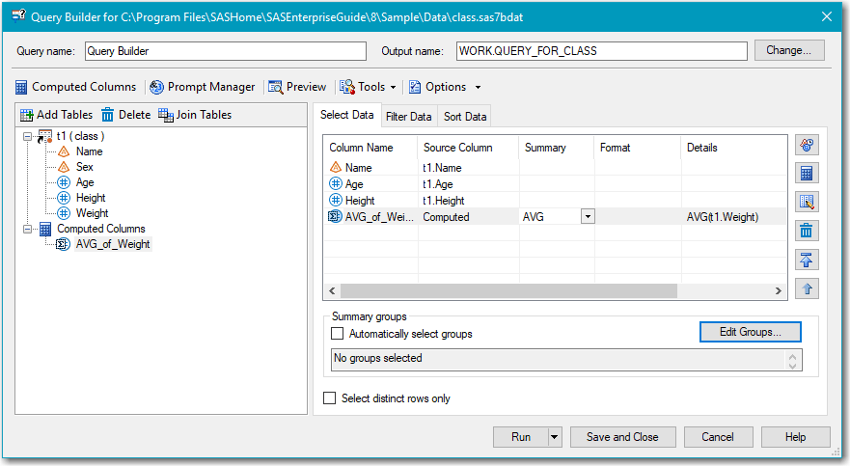850x466 pixels.
Task: Switch to the Sort Data tab
Action: pos(465,117)
